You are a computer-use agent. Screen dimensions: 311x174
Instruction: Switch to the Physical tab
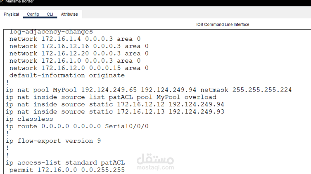(11, 14)
